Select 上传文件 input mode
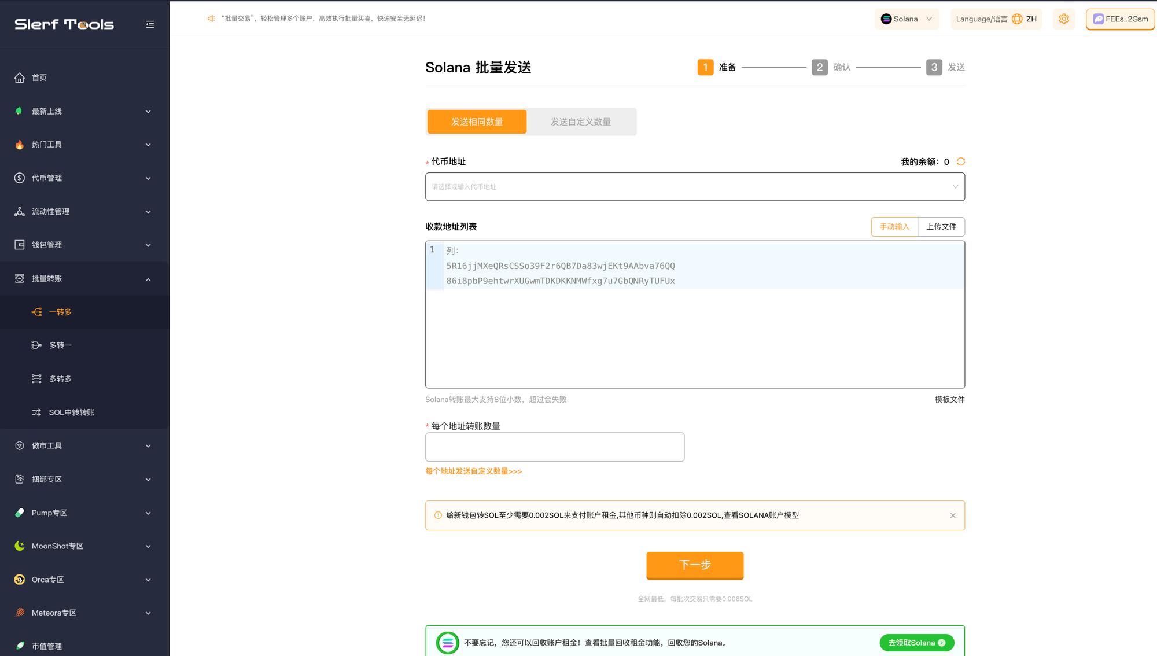The image size is (1157, 656). (x=941, y=227)
